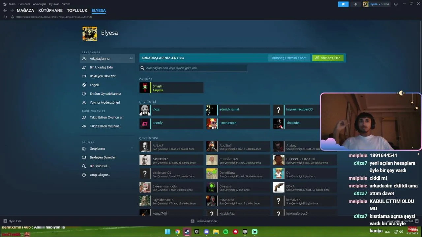Open Görünüm menu
This screenshot has height=237, width=422.
(x=24, y=4)
